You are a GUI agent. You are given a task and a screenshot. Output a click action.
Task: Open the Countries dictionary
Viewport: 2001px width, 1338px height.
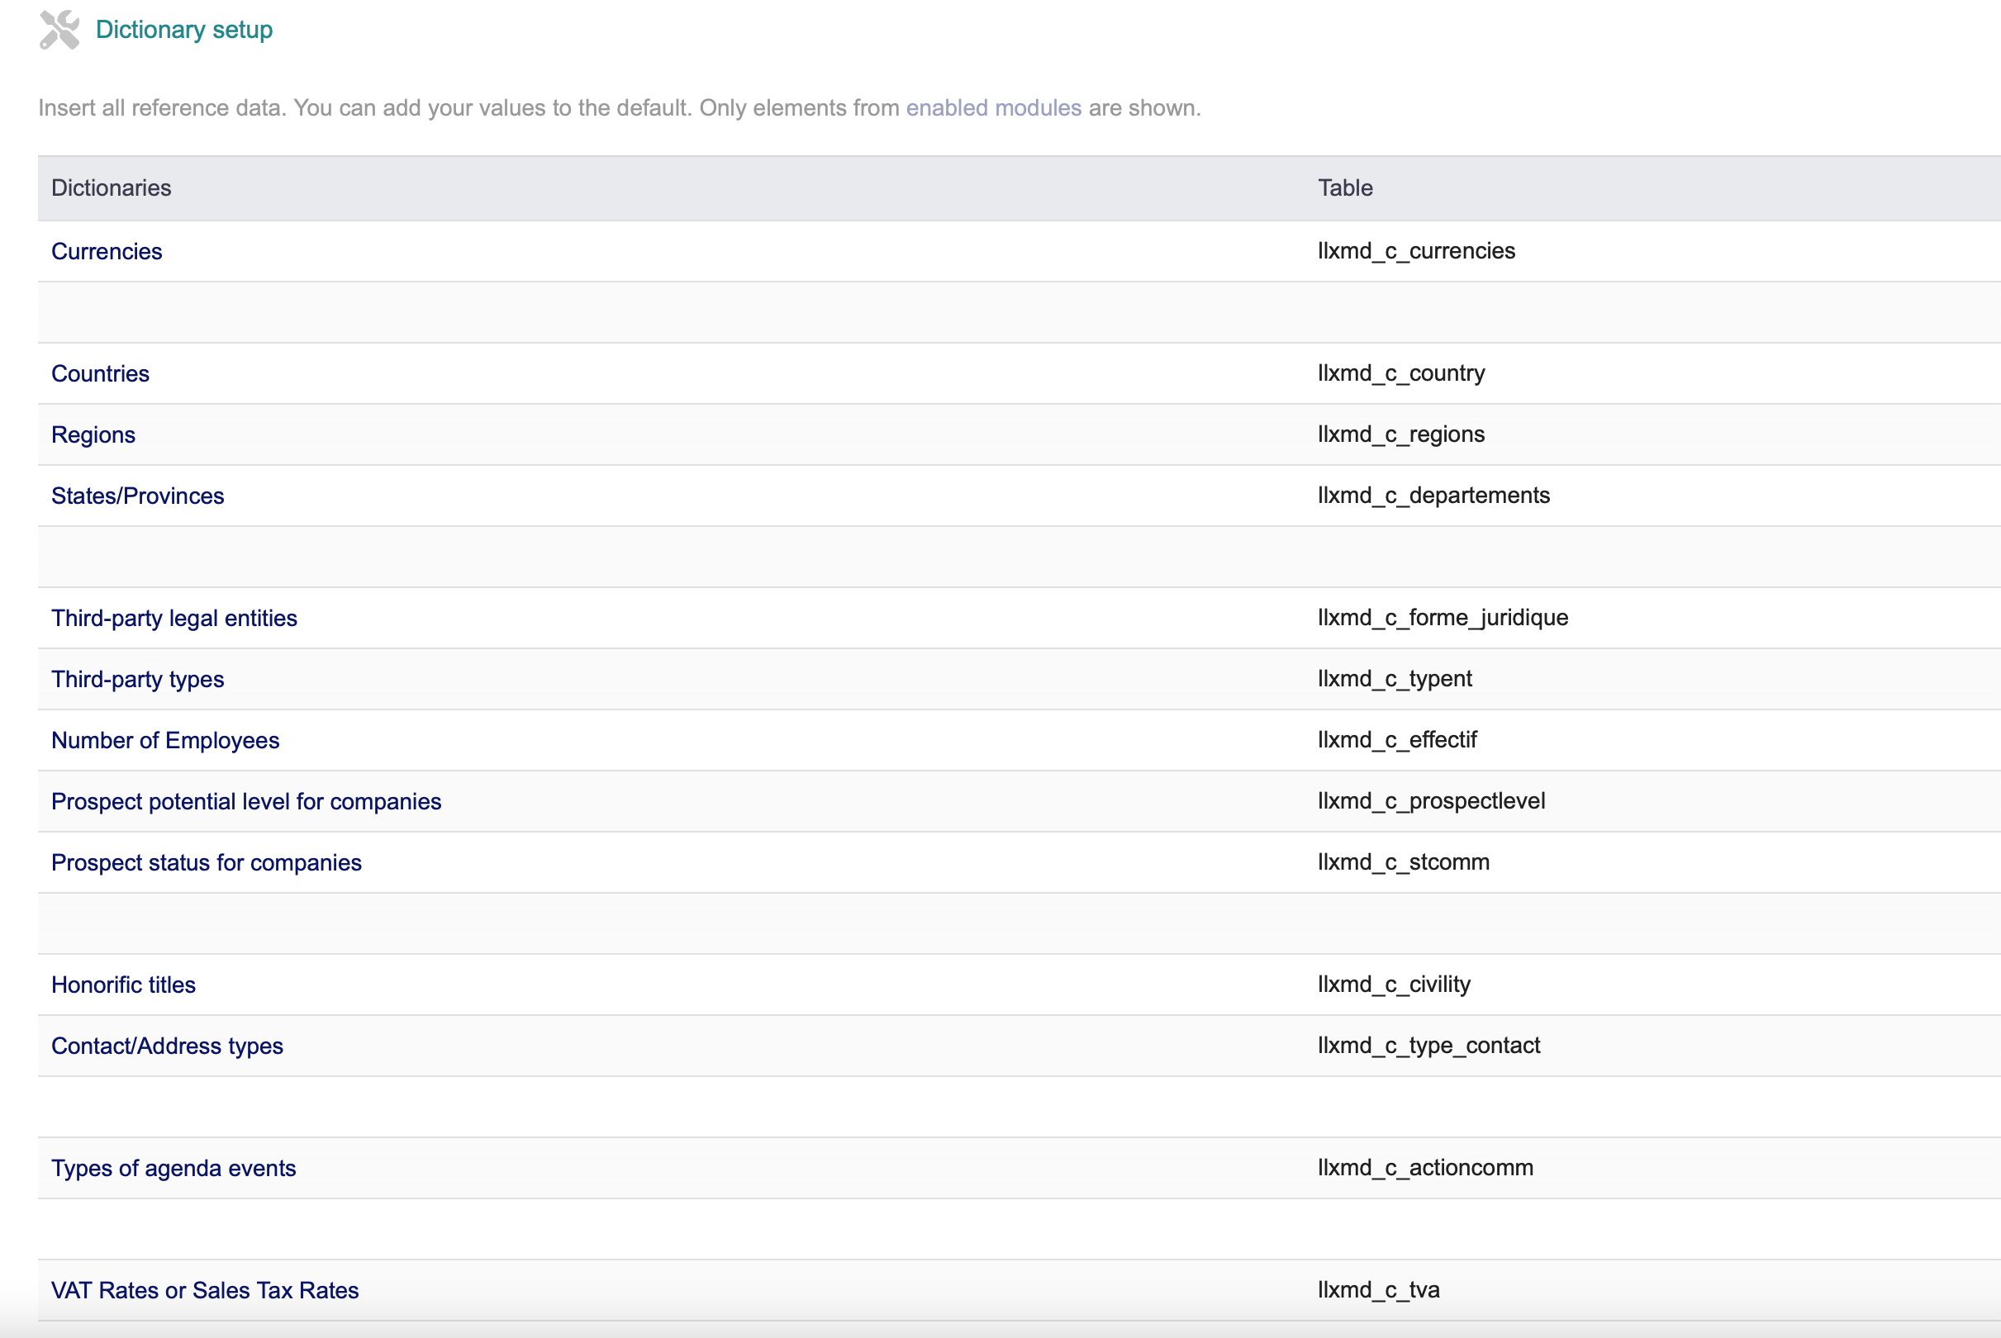coord(100,372)
